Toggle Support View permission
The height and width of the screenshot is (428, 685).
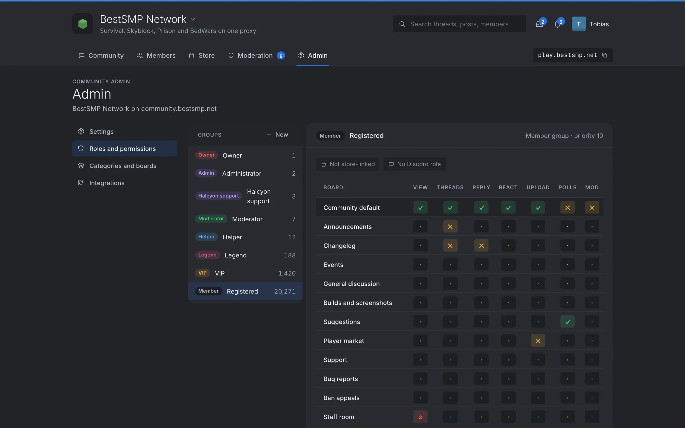tap(421, 360)
